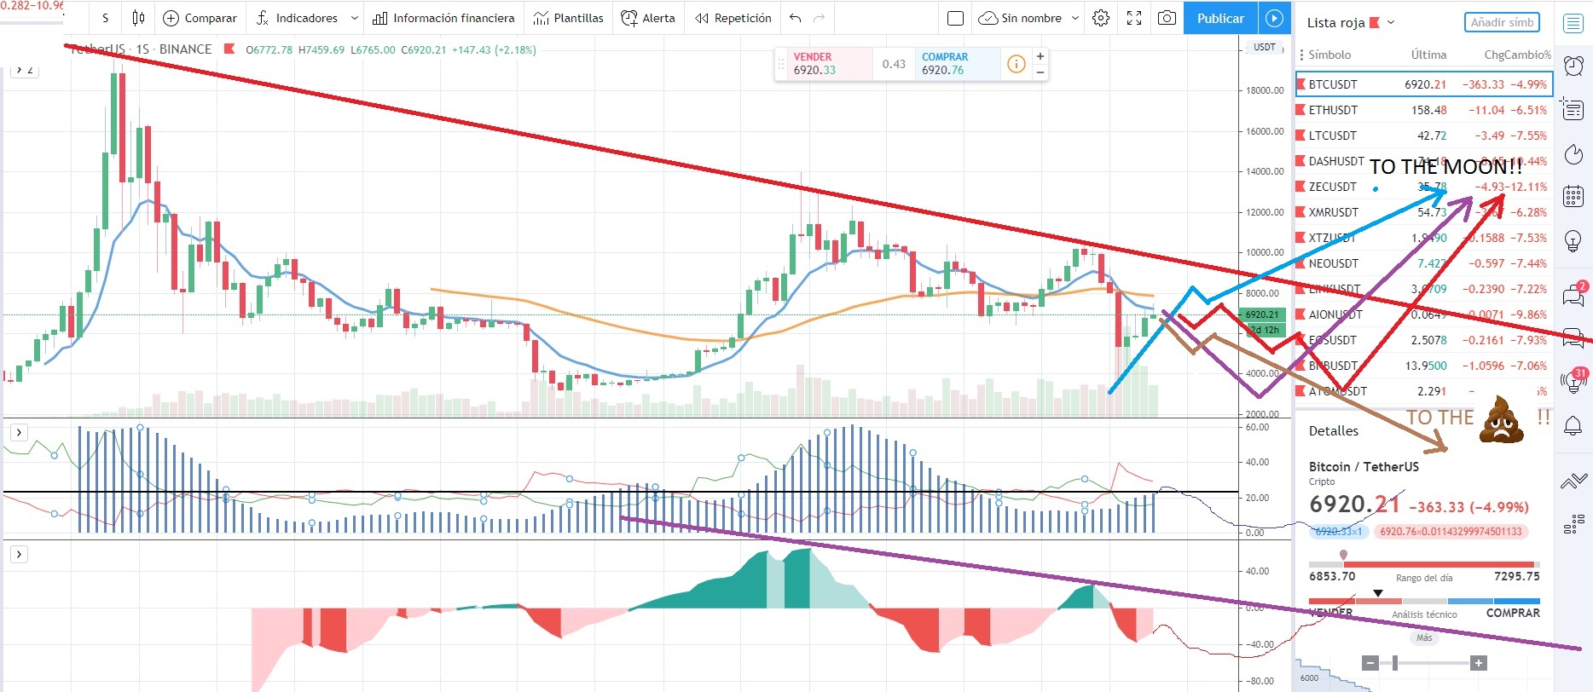Viewport: 1593px width, 692px height.
Task: Open chart settings gear
Action: pos(1101,18)
